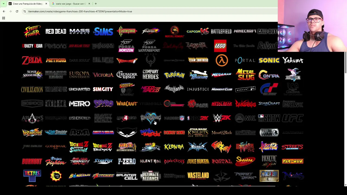Pick the Half-Life lambda logo

(x=222, y=60)
